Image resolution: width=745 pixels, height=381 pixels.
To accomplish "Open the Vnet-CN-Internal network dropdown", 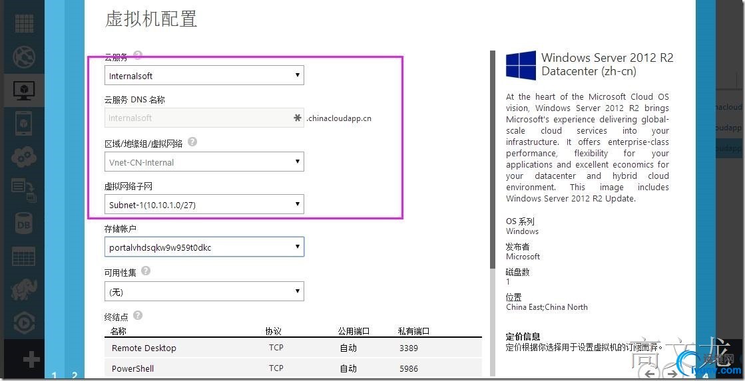I will point(204,162).
